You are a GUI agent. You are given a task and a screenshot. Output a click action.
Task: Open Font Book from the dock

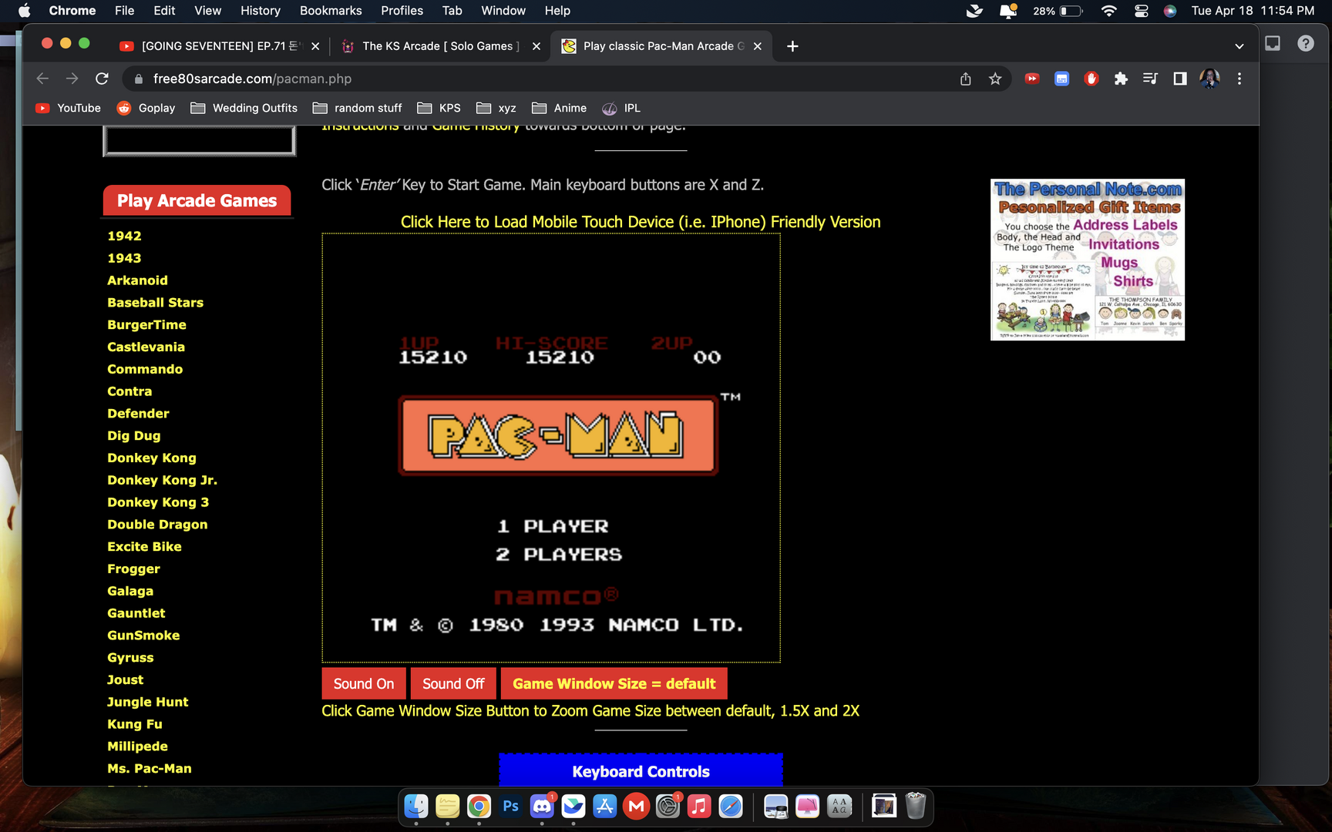[x=839, y=807]
